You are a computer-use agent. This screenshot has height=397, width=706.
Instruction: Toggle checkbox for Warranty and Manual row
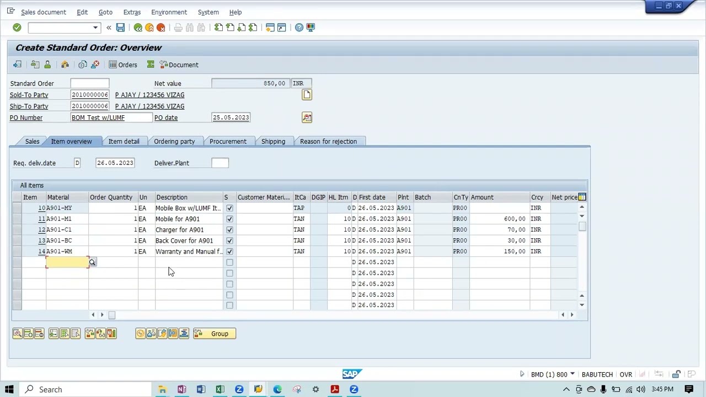coord(229,251)
